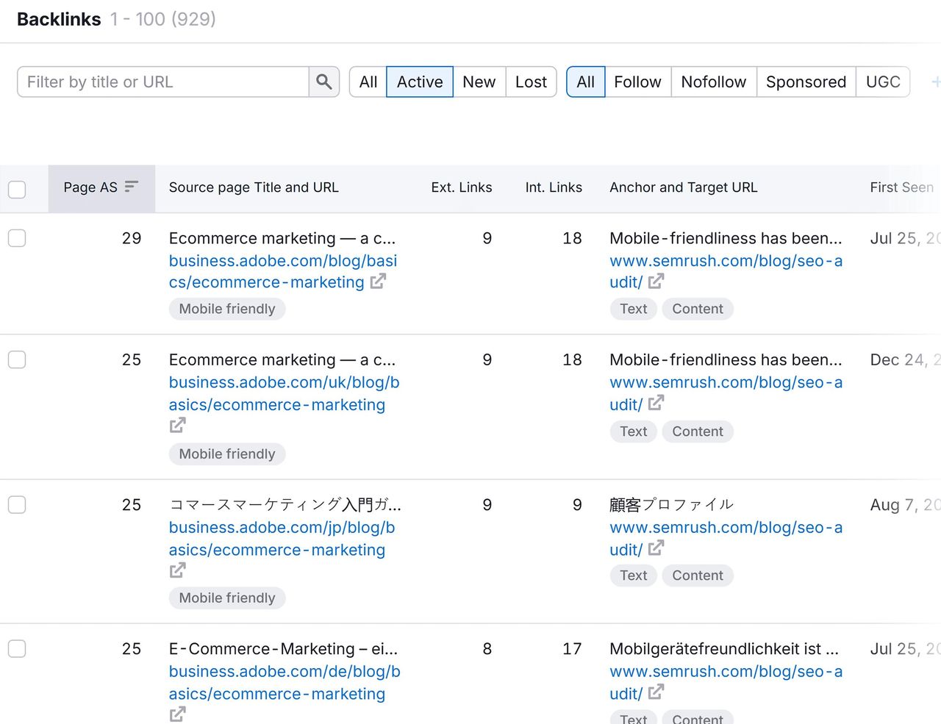Click Int. Links column header
Image resolution: width=941 pixels, height=724 pixels.
point(554,187)
